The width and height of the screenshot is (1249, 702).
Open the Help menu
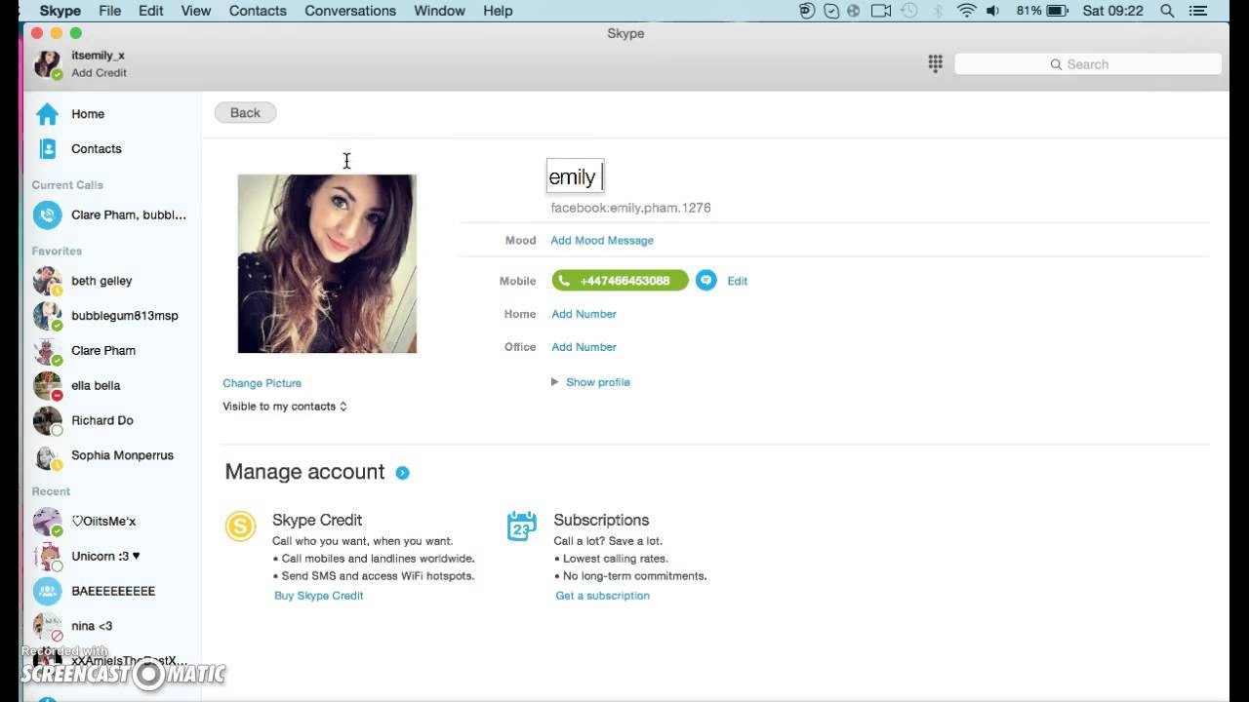tap(498, 11)
